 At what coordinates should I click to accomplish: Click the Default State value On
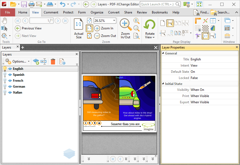pos(193,72)
